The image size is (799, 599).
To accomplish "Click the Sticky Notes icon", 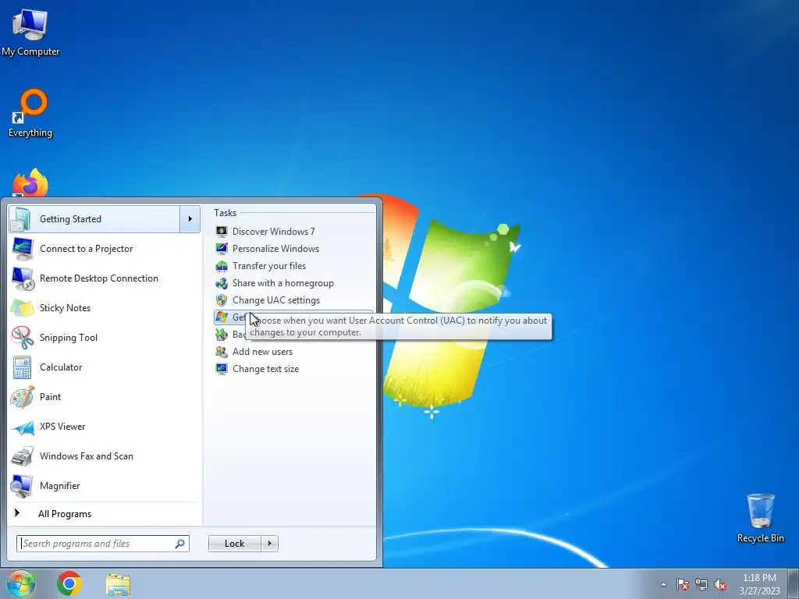I will coord(22,308).
